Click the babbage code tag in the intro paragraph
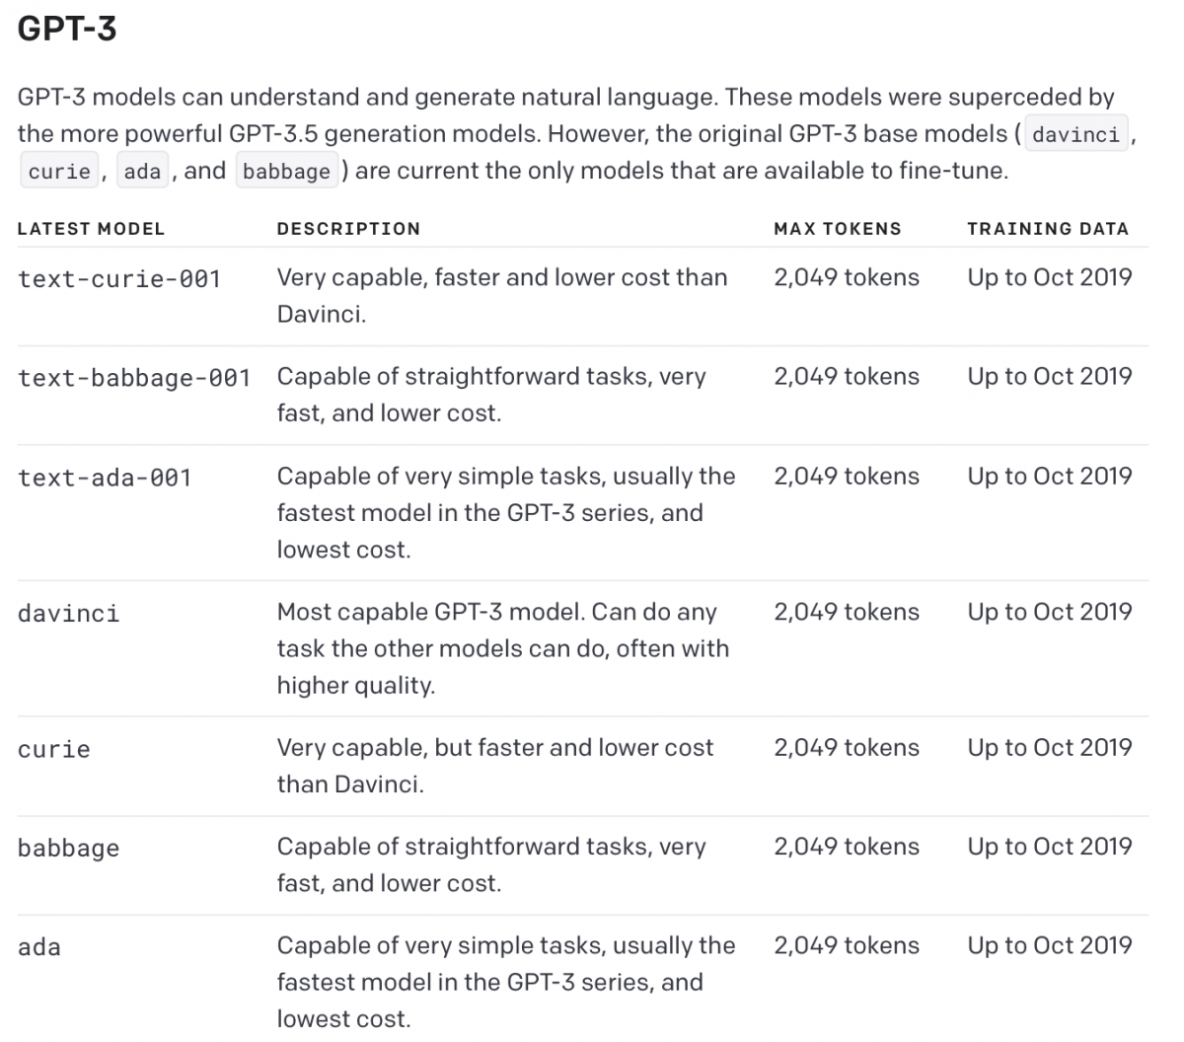 tap(286, 172)
